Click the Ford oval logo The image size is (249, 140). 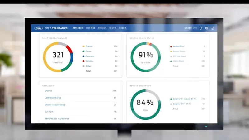pos(39,28)
